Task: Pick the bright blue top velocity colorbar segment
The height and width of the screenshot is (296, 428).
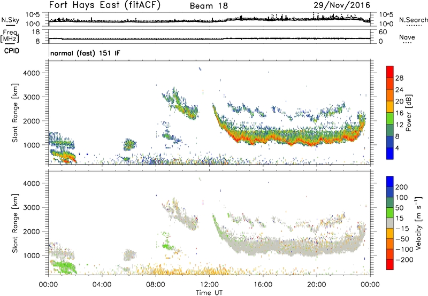Action: [x=390, y=182]
